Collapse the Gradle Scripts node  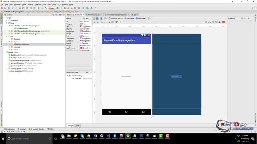coord(4,52)
